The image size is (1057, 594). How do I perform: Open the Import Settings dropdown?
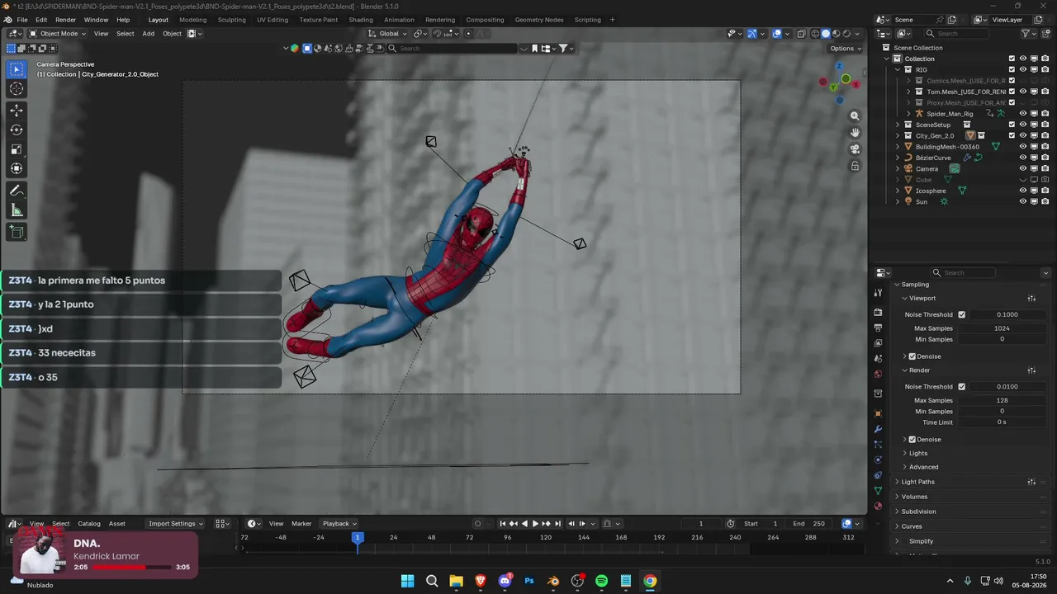tap(175, 524)
